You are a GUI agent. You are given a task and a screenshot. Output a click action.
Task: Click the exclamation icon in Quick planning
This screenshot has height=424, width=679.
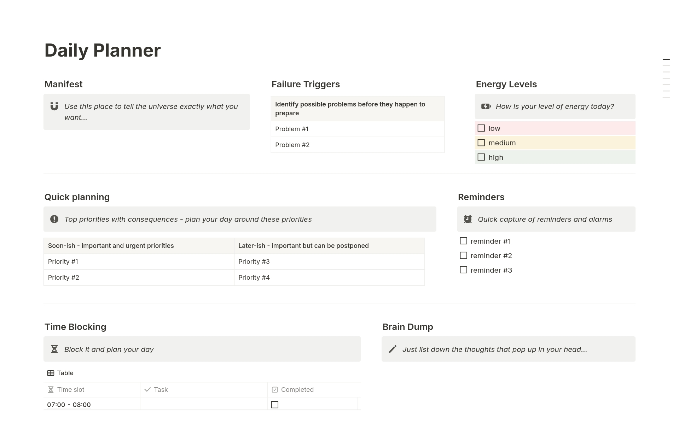54,219
